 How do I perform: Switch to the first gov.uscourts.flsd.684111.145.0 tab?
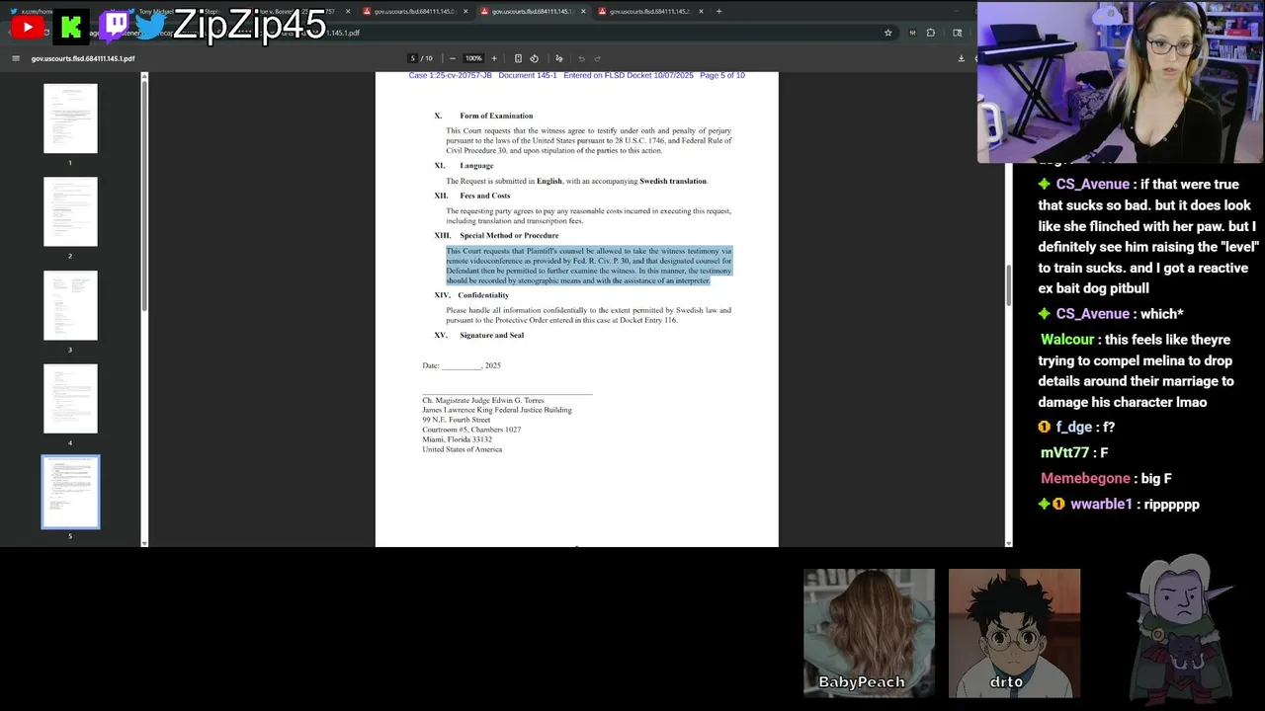pos(414,11)
